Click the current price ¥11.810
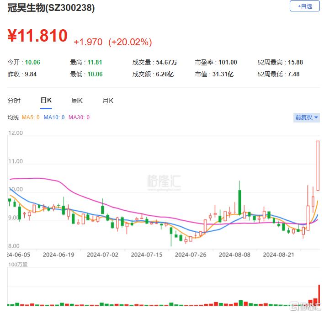 (x=37, y=36)
